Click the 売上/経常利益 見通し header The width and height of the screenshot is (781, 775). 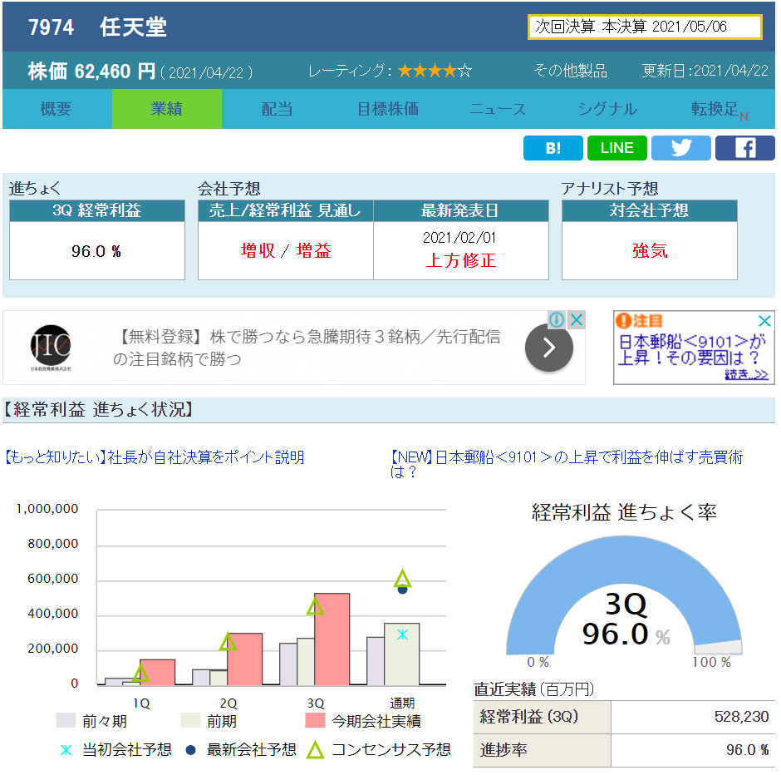286,211
